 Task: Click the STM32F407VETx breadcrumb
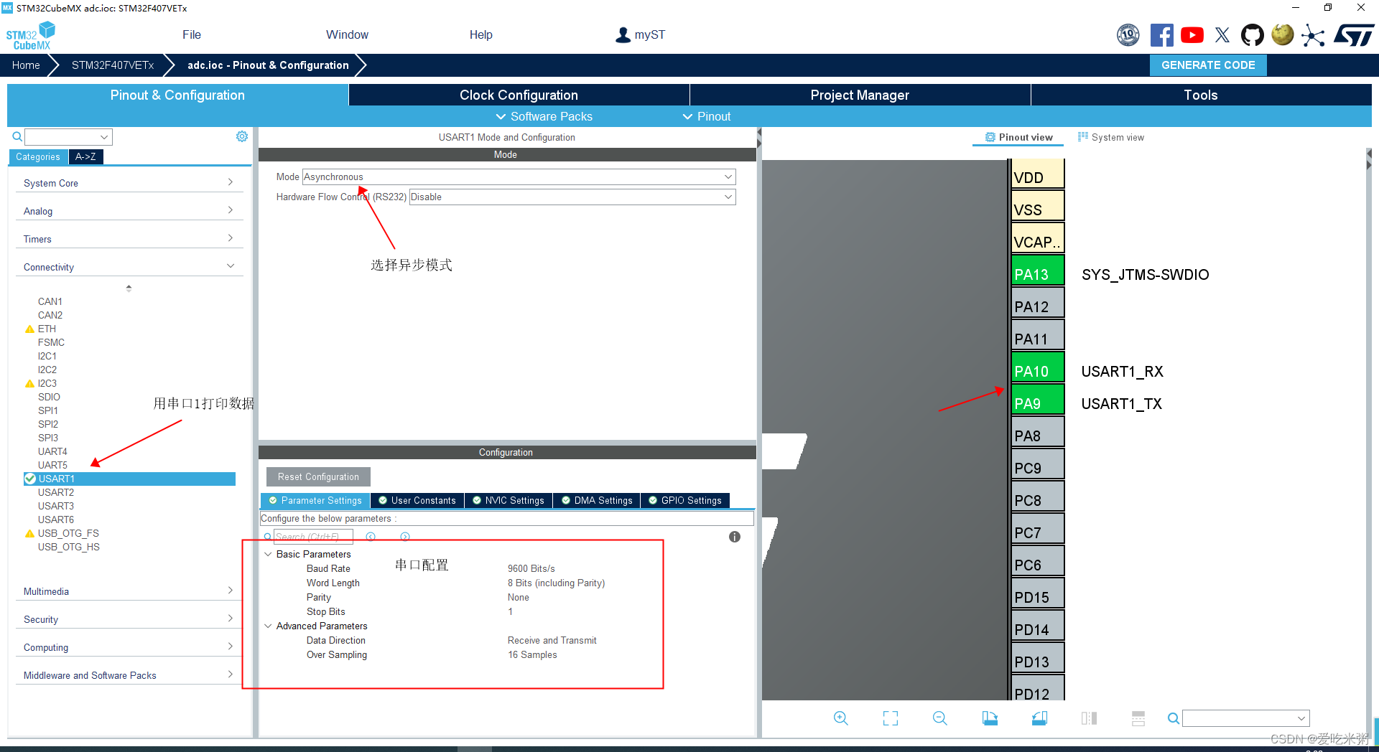click(x=113, y=65)
